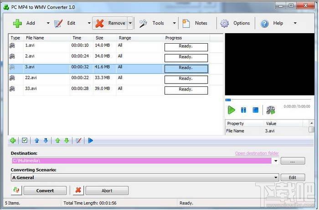Open destination folder link

pos(257,153)
